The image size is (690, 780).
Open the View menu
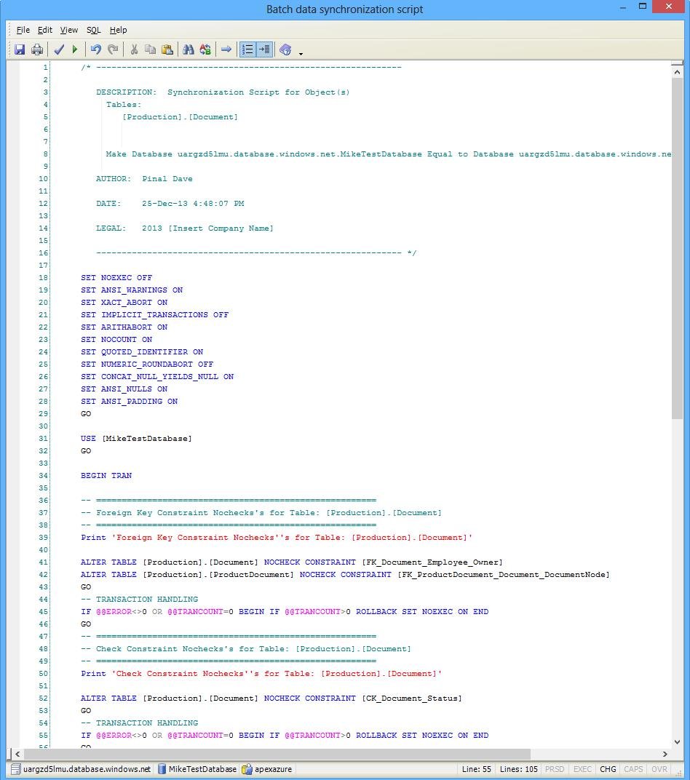click(x=68, y=30)
